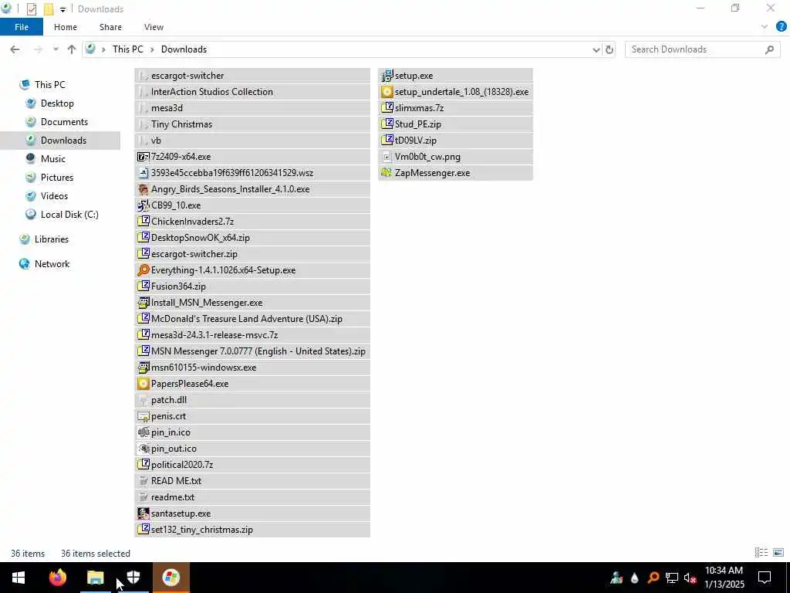Select McDonald's Treasure Land Adventure zip
Viewport: 790px width, 593px height.
(x=252, y=319)
